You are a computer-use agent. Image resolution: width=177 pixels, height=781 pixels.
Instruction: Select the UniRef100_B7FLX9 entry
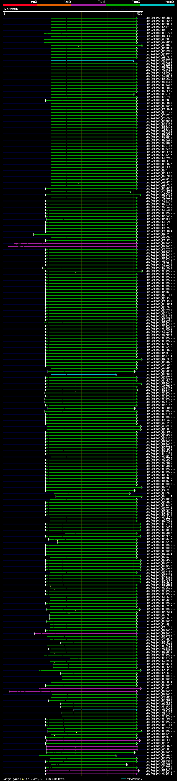[x=159, y=91]
